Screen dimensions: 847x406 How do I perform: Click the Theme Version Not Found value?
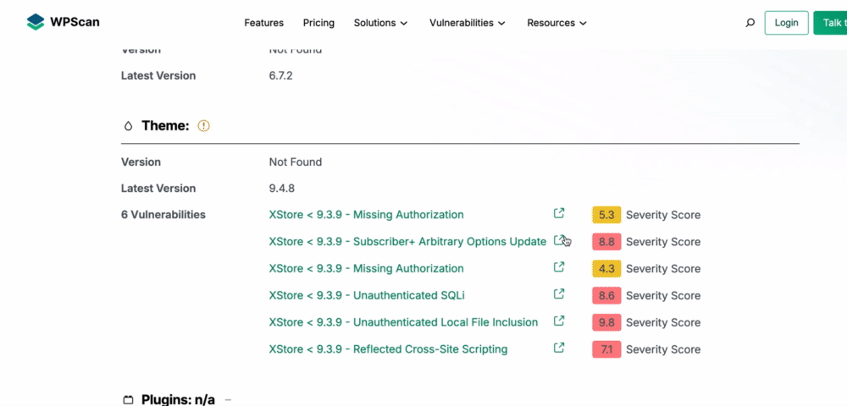click(x=296, y=162)
